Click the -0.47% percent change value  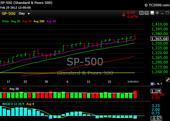(132, 17)
